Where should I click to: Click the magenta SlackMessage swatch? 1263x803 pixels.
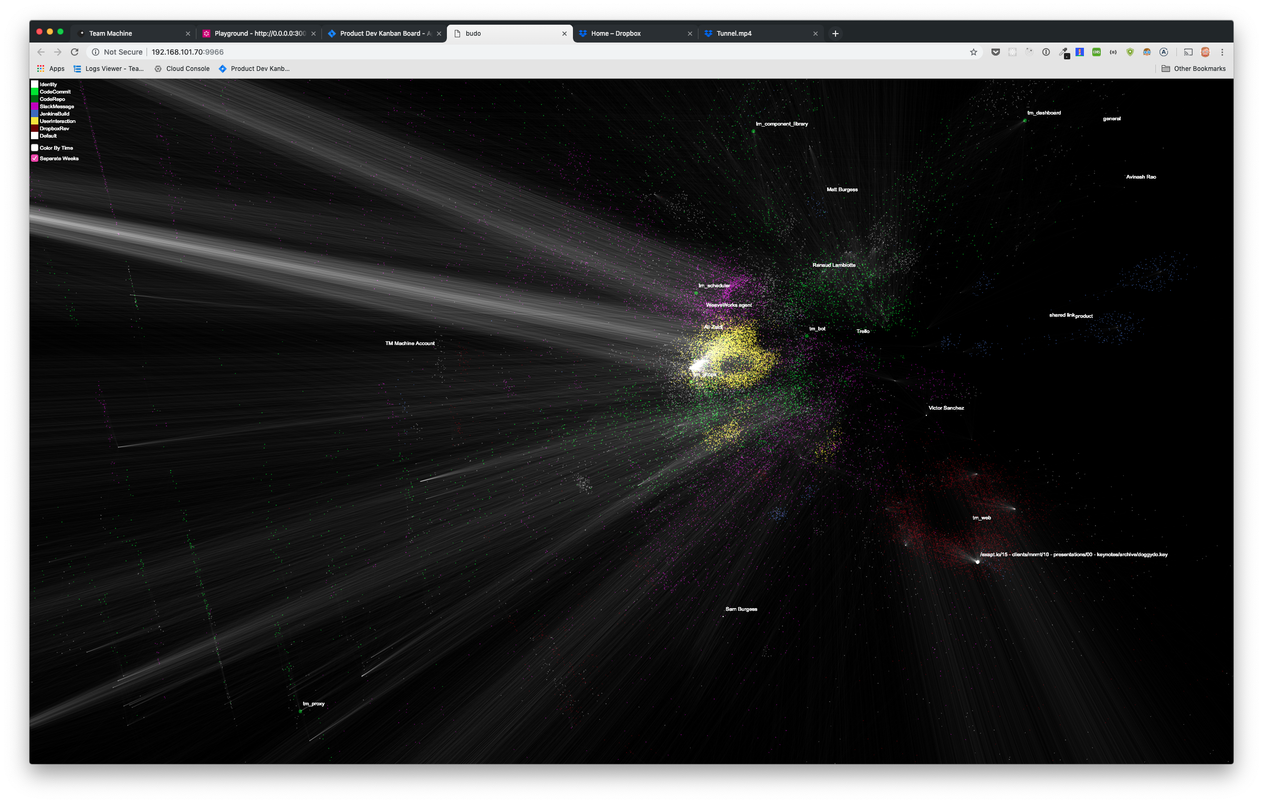pyautogui.click(x=35, y=106)
